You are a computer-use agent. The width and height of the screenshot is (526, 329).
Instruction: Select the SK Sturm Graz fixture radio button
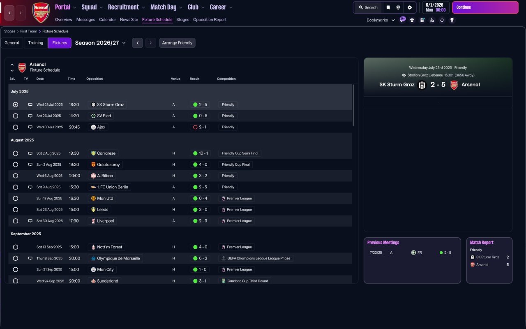(16, 105)
